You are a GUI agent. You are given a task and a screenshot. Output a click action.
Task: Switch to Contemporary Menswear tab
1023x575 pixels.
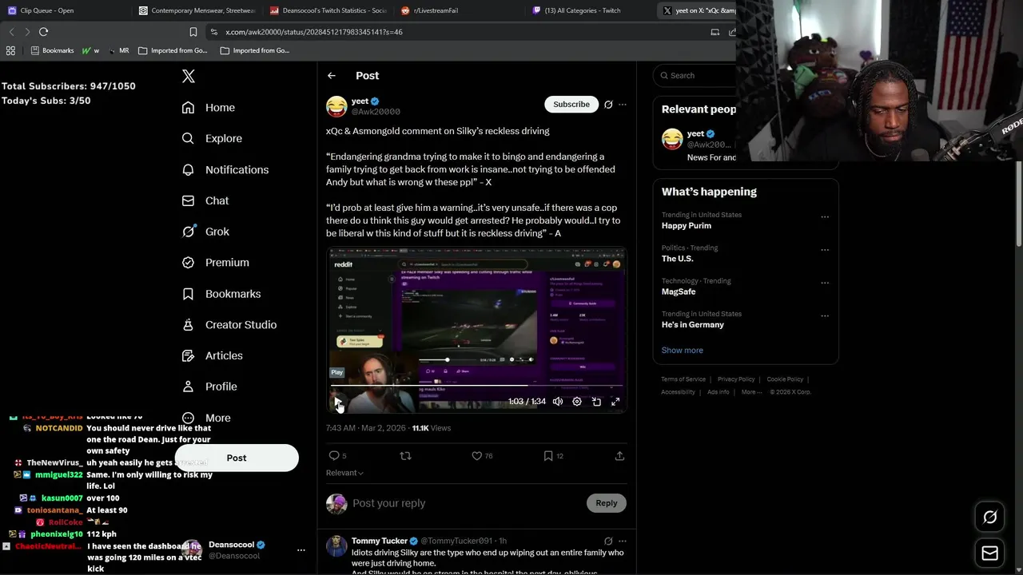tap(196, 10)
